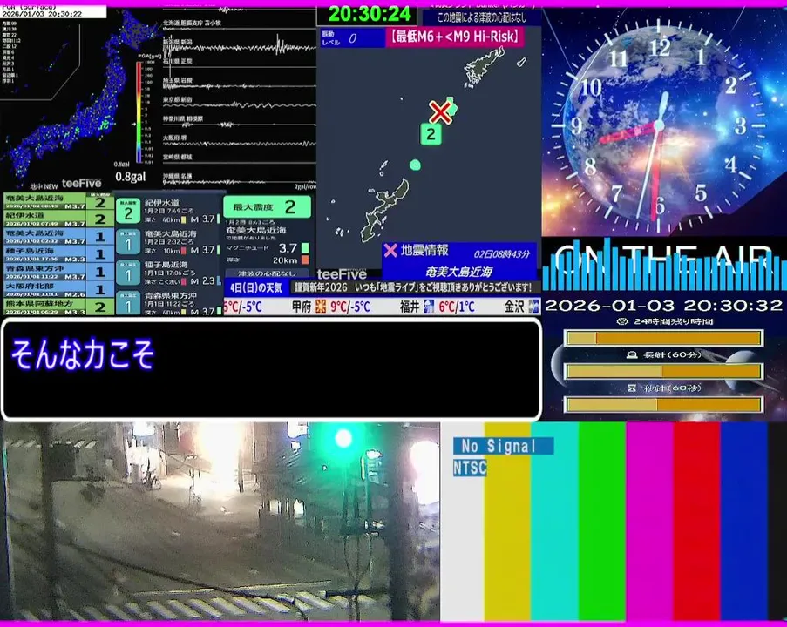The height and width of the screenshot is (627, 787).
Task: Click intensity 1 badge in 青森県東方沖 11:22 card
Action: (x=128, y=303)
